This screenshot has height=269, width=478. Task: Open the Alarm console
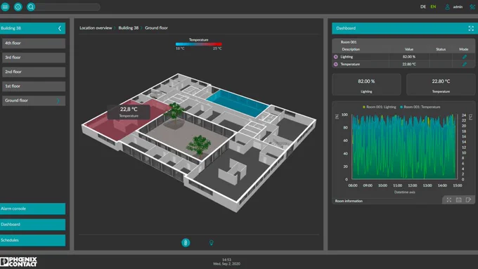(32, 209)
